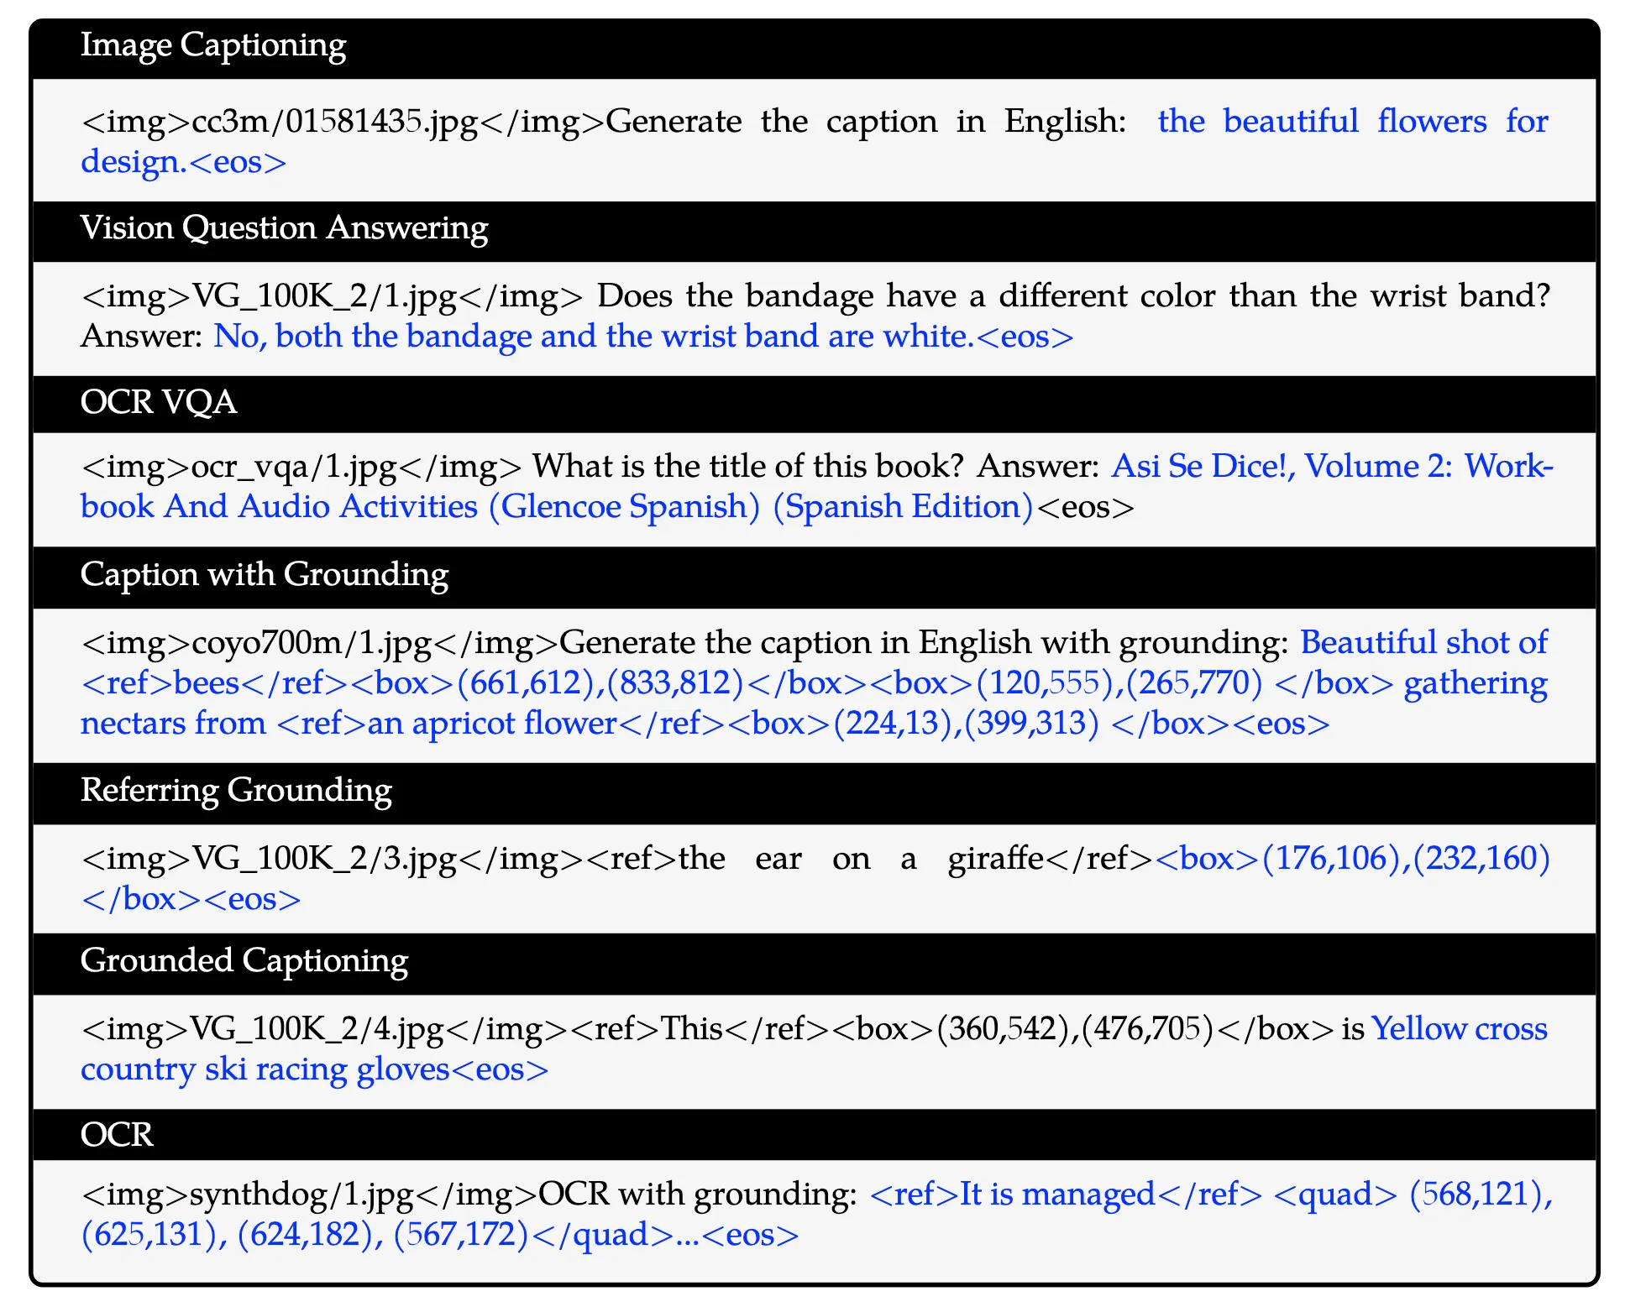The width and height of the screenshot is (1625, 1307).
Task: Click the ocr_vqa/1.jpg image path
Action: [294, 467]
